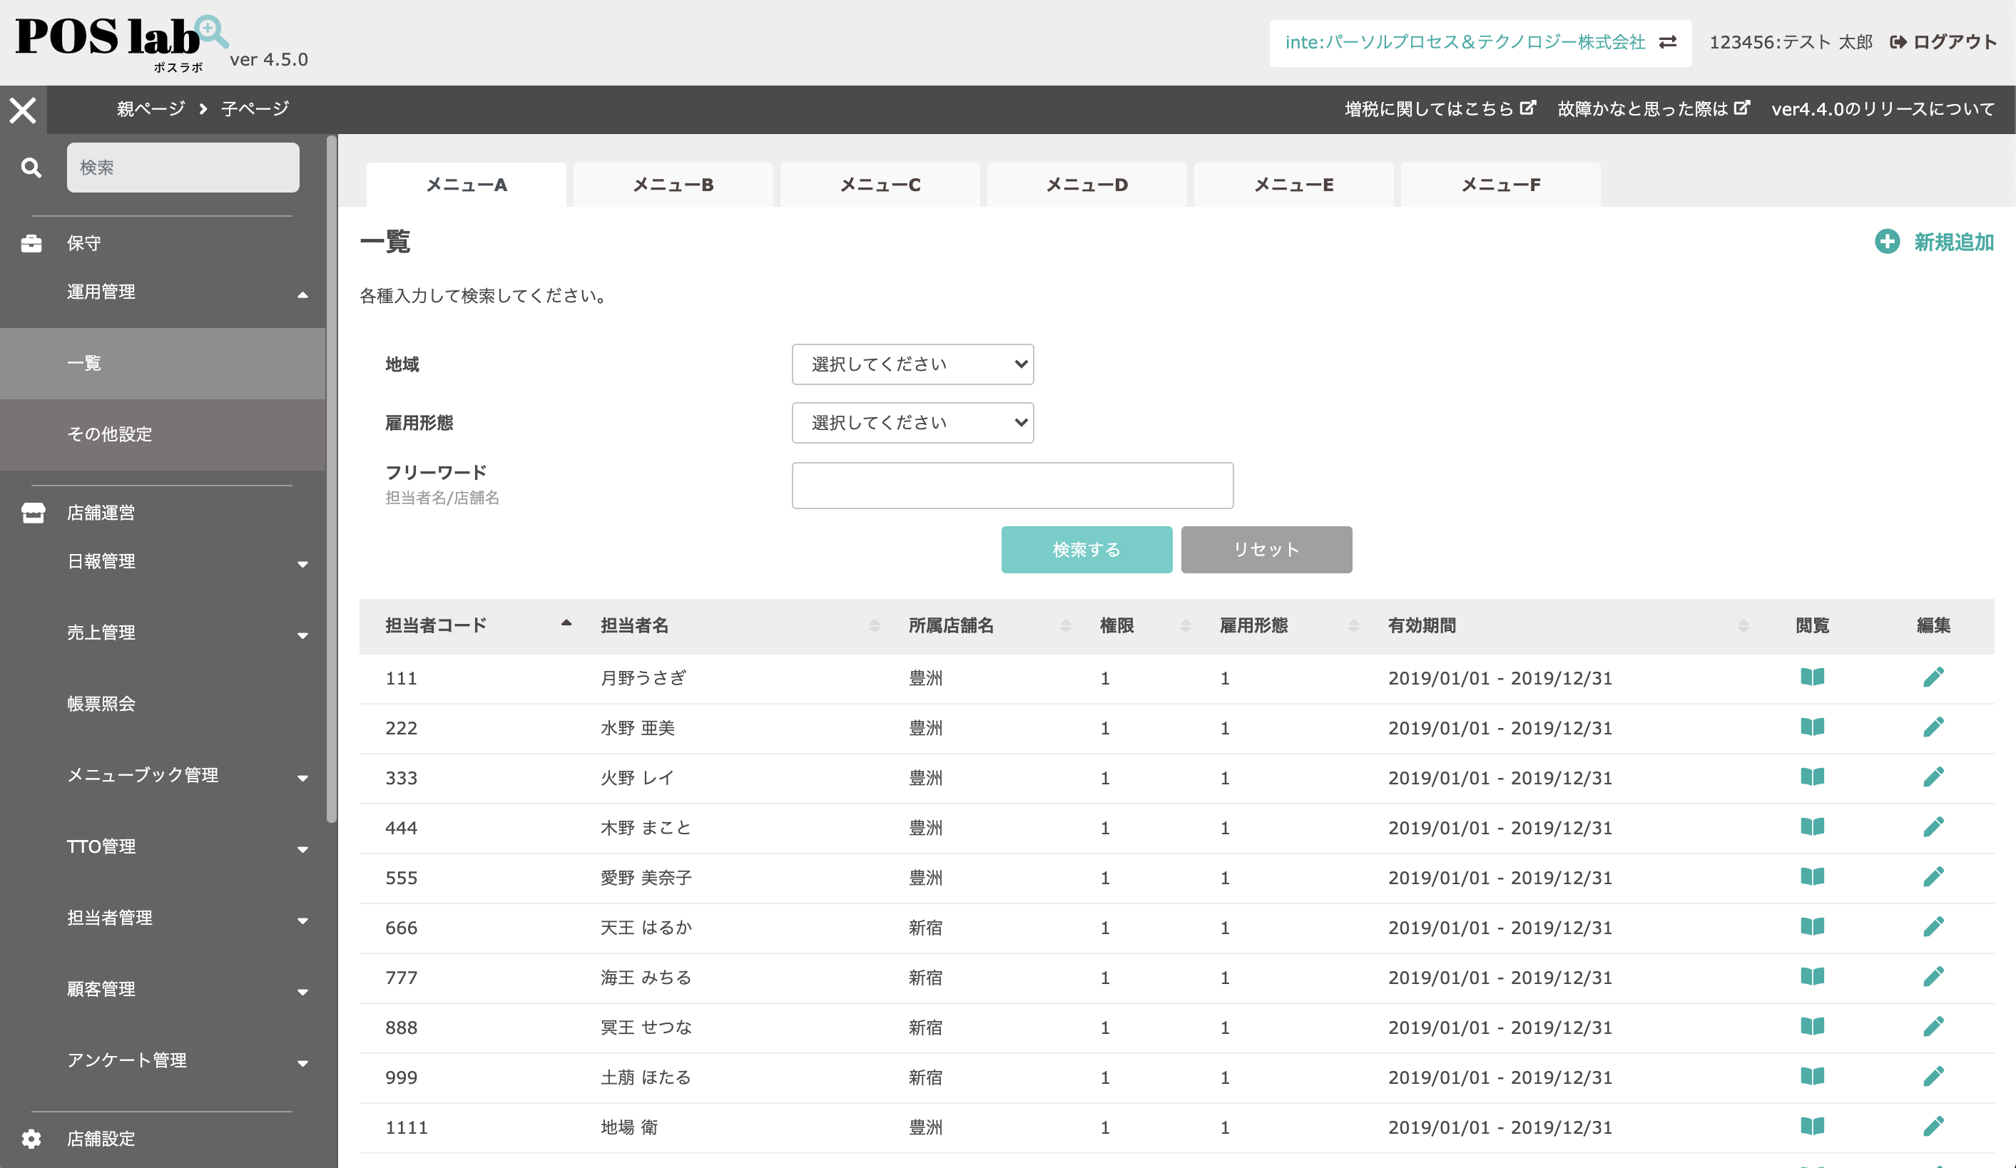Click the sidebar 検索 input field
This screenshot has width=2016, height=1168.
[183, 168]
